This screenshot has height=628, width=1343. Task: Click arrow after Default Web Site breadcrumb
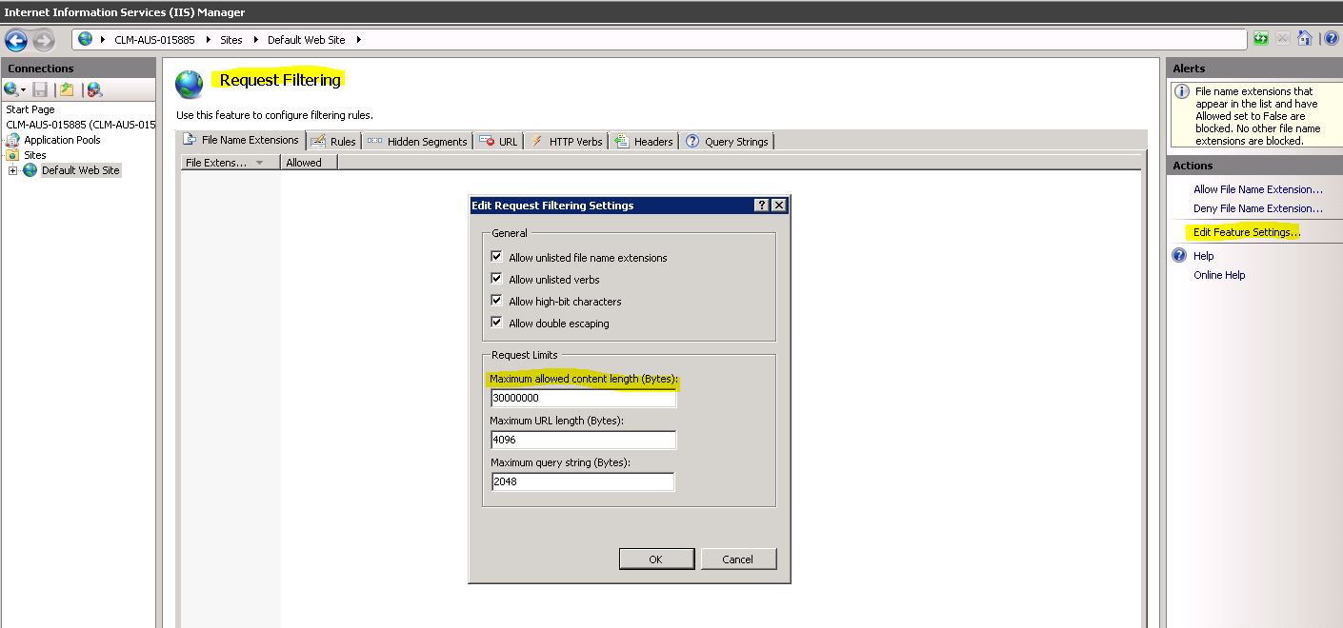(358, 40)
